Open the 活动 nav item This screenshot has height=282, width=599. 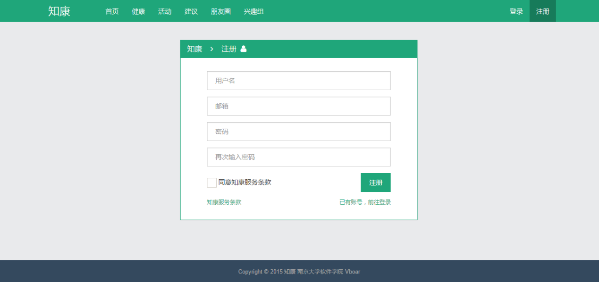point(165,11)
